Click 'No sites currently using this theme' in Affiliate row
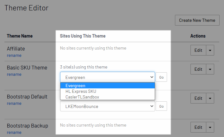 (93, 48)
